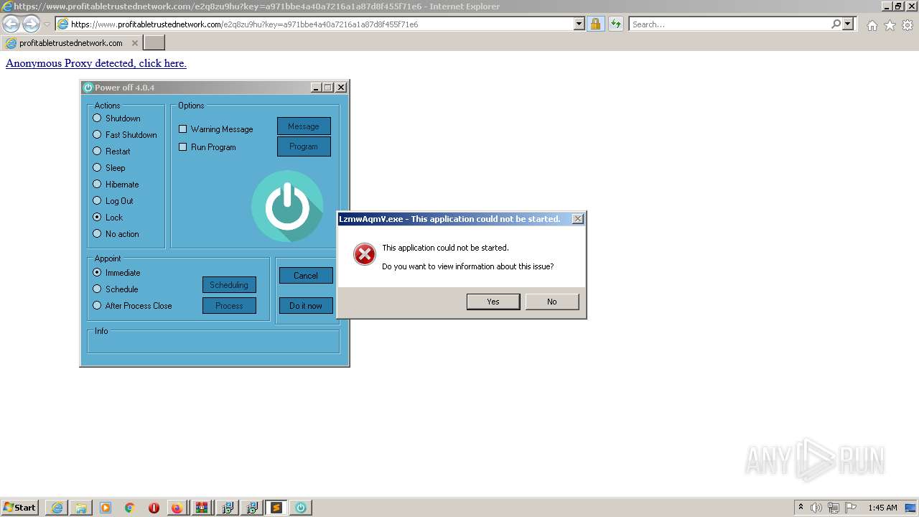Click No in the error dialog
Screen dimensions: 919x517
click(x=552, y=302)
